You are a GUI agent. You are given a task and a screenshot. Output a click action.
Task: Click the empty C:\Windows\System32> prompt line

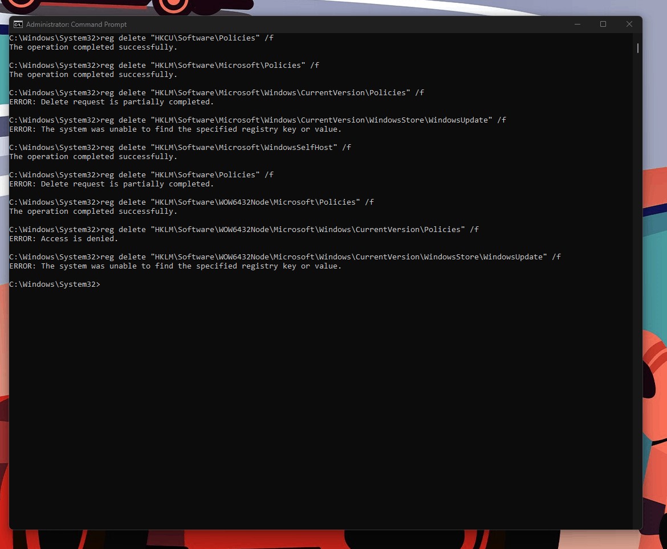[x=55, y=284]
